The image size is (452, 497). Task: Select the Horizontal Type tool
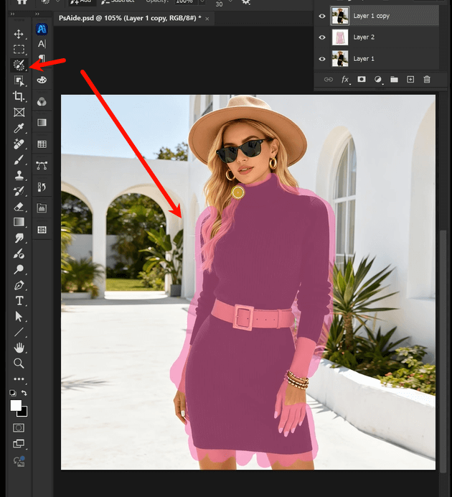[x=19, y=300]
